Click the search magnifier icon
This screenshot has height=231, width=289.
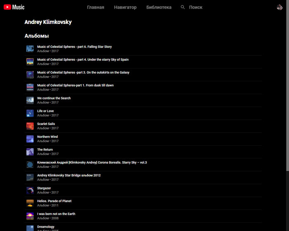pyautogui.click(x=183, y=7)
